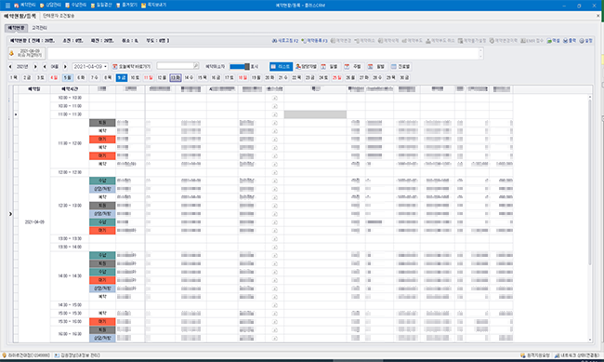Open the 예약관리 menu

coord(25,6)
